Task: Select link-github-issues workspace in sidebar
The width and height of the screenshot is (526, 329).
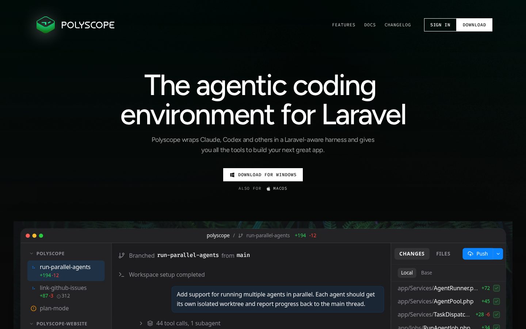Action: tap(66, 291)
